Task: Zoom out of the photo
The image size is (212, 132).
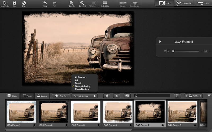Action: click(82, 3)
